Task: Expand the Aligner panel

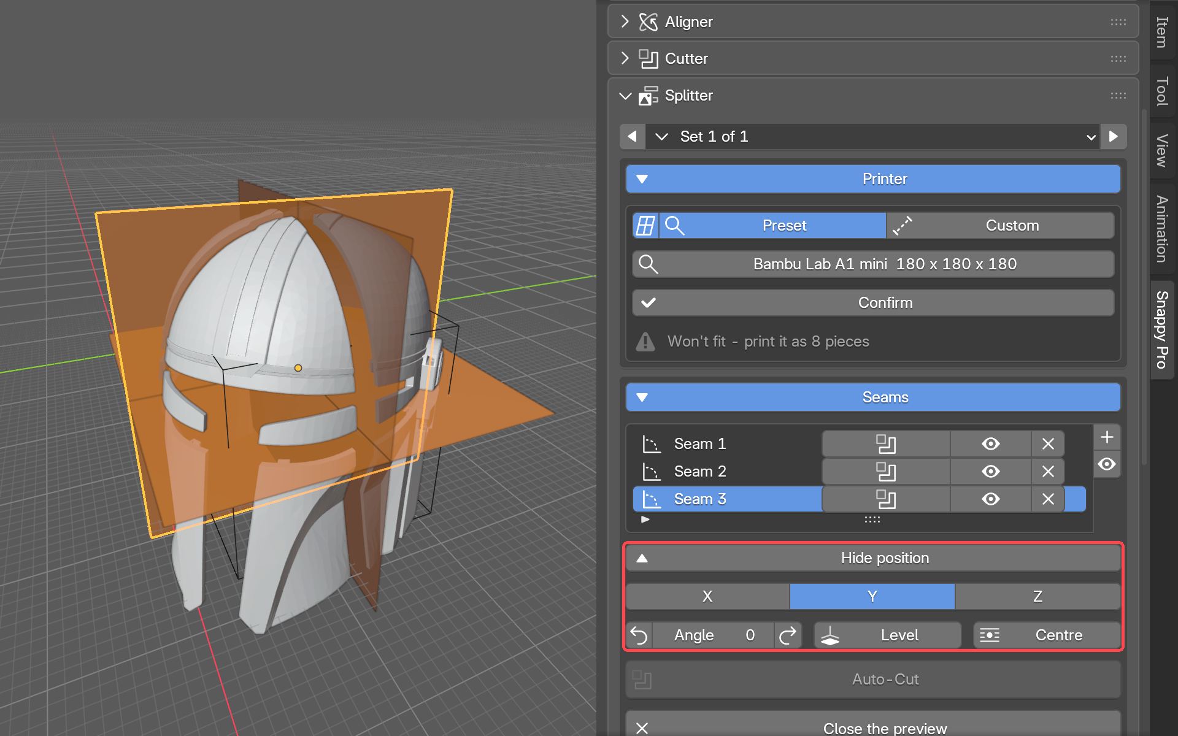Action: pos(873,22)
